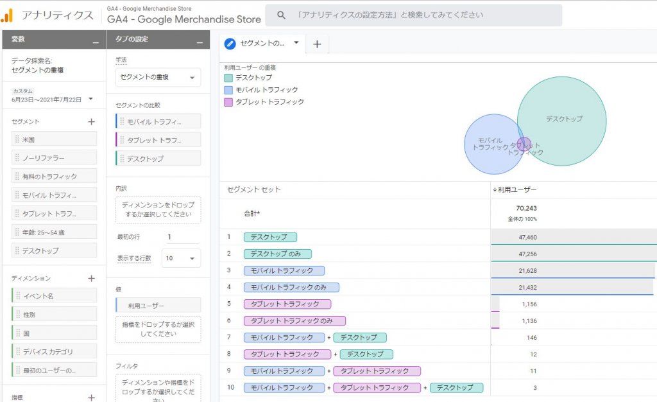Click the デスクトップ のみ chip in row 2
This screenshot has width=657, height=402.
tap(278, 254)
